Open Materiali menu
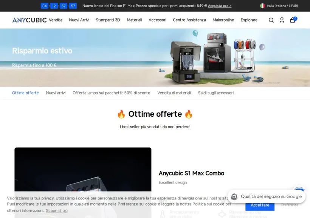 point(135,20)
